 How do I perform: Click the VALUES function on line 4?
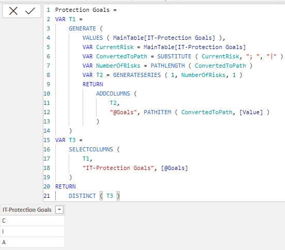(x=92, y=38)
